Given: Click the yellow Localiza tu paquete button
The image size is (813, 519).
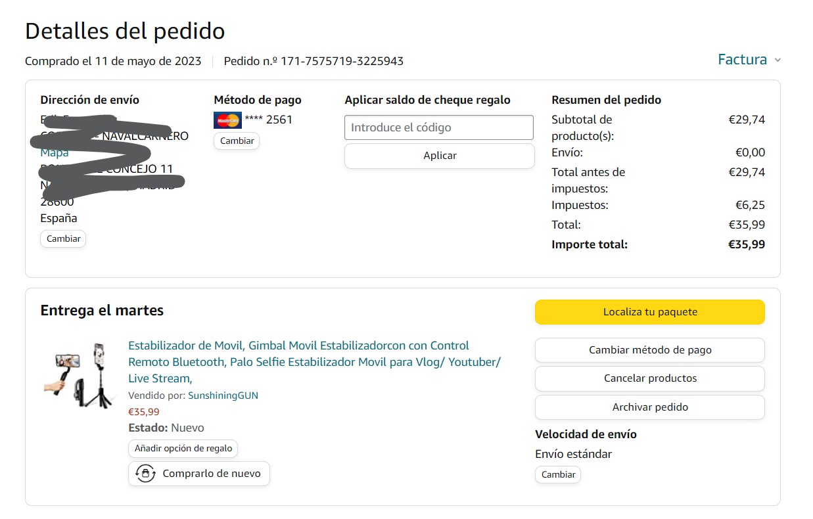Looking at the screenshot, I should click(x=649, y=312).
